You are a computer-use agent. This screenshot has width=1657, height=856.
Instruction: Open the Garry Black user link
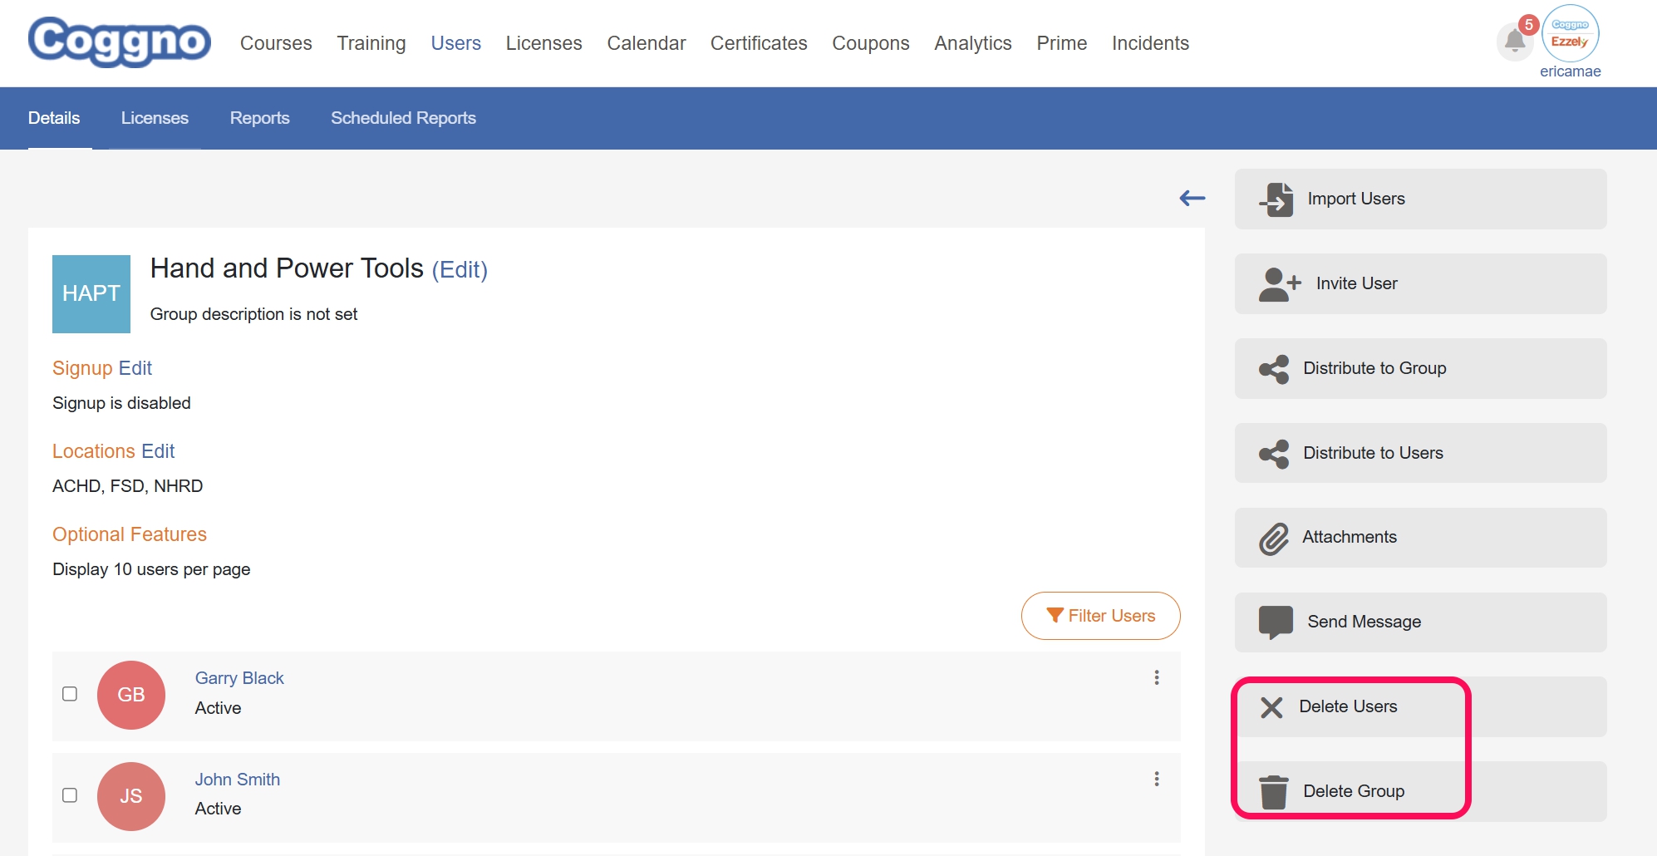pyautogui.click(x=239, y=678)
